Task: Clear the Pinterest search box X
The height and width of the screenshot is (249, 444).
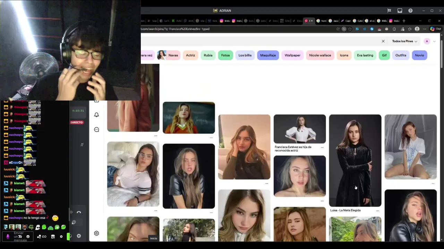Action: 383,41
